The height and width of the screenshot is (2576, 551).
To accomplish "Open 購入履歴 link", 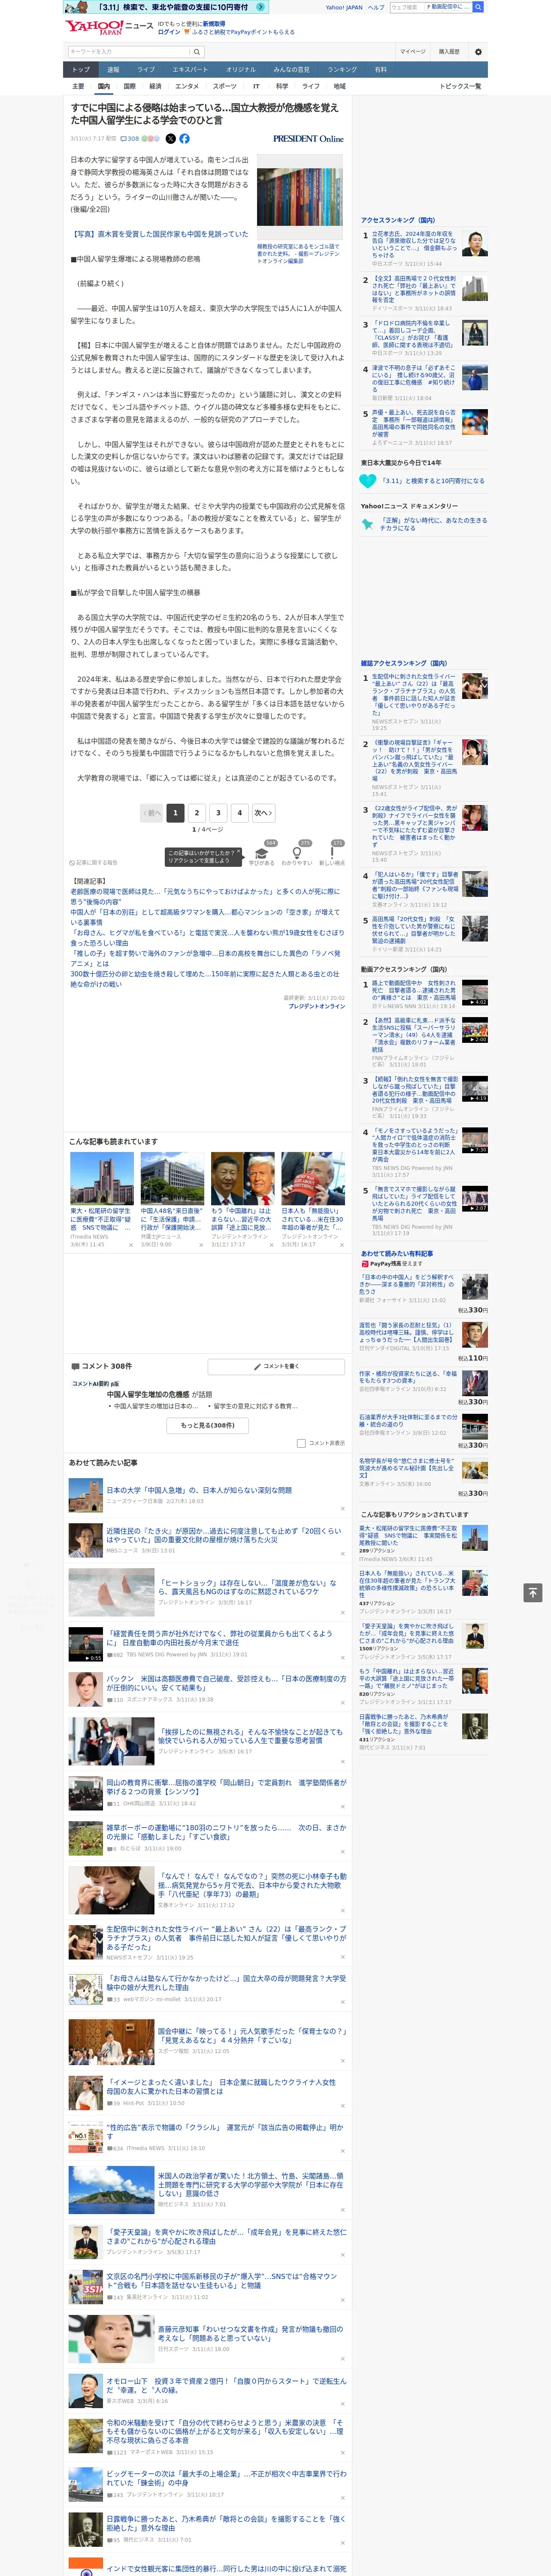I will 449,51.
